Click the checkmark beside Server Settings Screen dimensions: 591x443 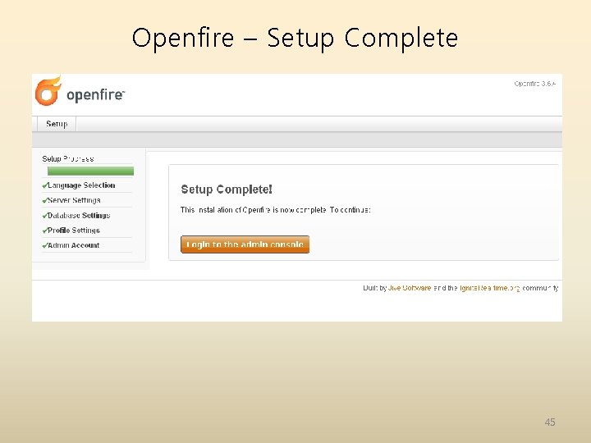coord(45,200)
